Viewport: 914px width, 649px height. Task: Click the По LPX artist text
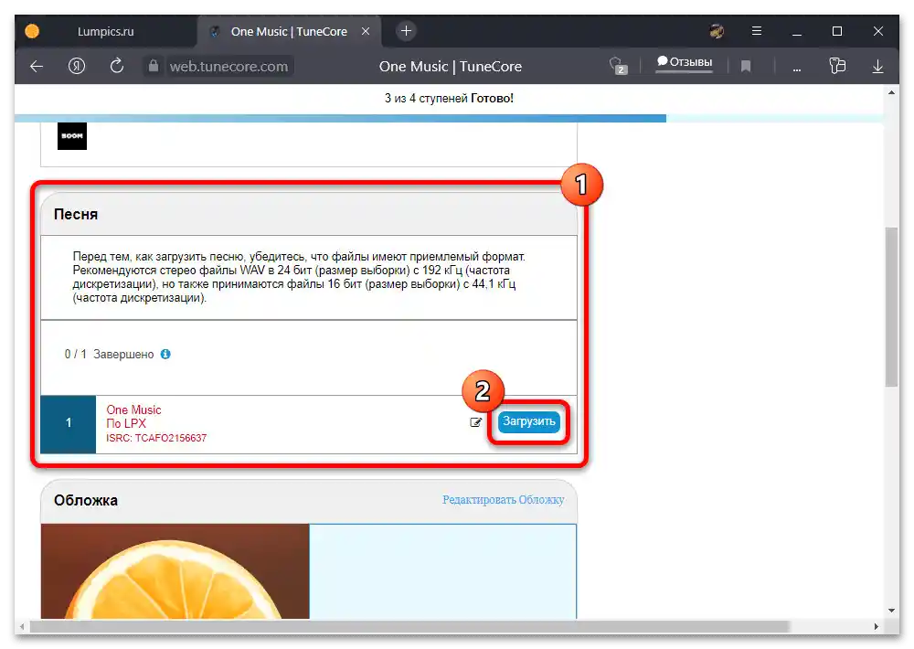pyautogui.click(x=126, y=424)
